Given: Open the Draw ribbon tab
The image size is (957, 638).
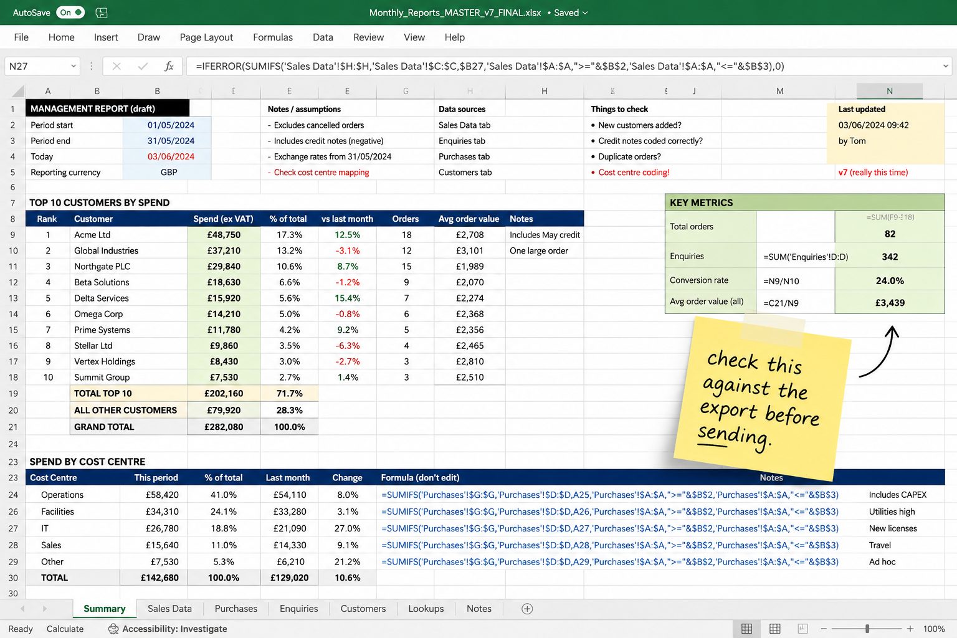Looking at the screenshot, I should coord(148,37).
